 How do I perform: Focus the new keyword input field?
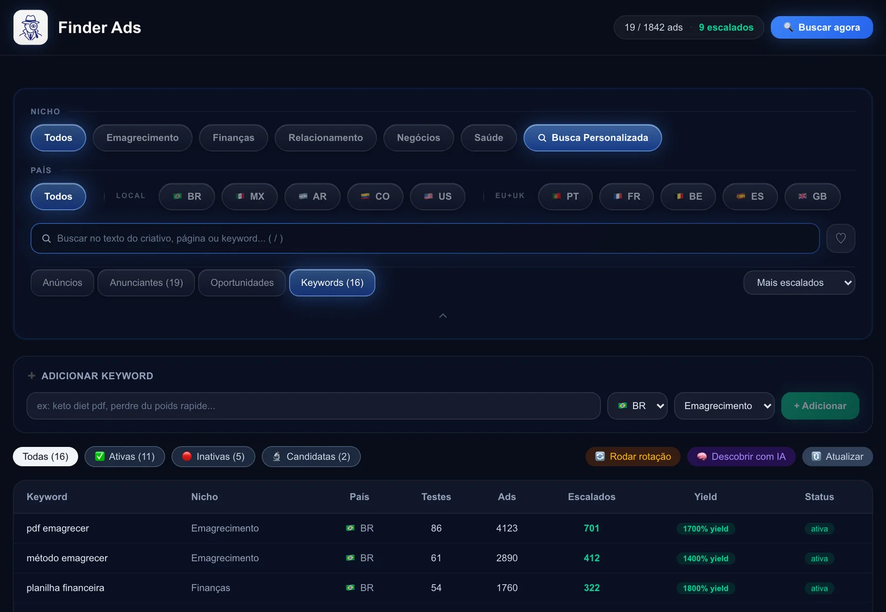point(313,406)
